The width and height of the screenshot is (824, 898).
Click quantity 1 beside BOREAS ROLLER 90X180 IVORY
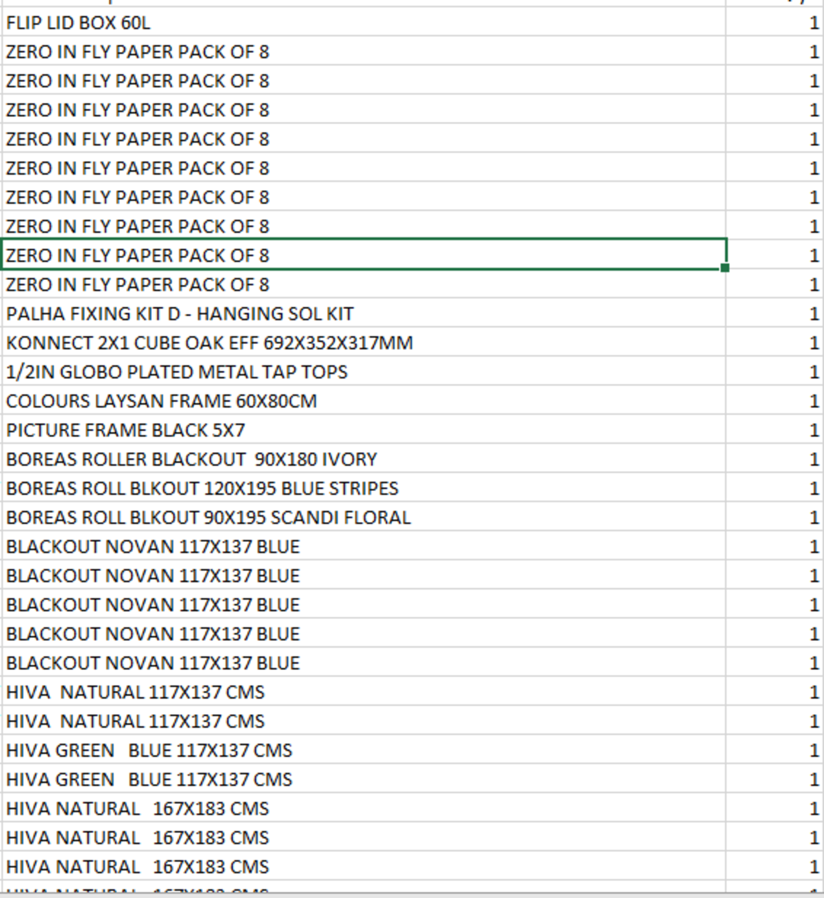775,459
